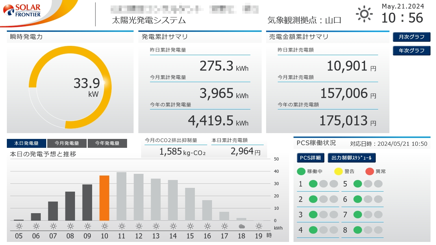This screenshot has width=436, height=245.
Task: Click green status light of PCS 6
Action: [358, 199]
